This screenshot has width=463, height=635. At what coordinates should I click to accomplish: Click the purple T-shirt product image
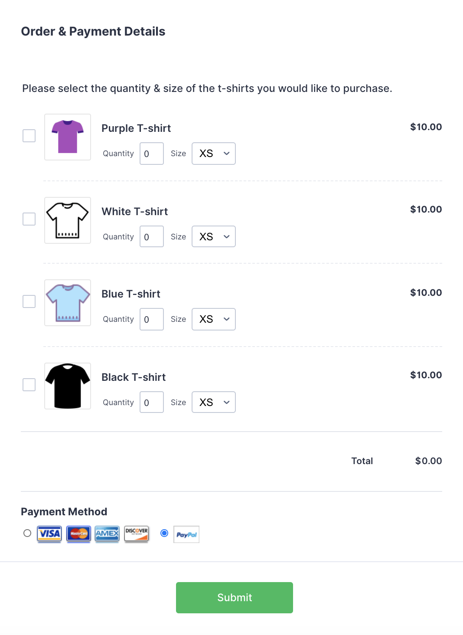tap(68, 137)
